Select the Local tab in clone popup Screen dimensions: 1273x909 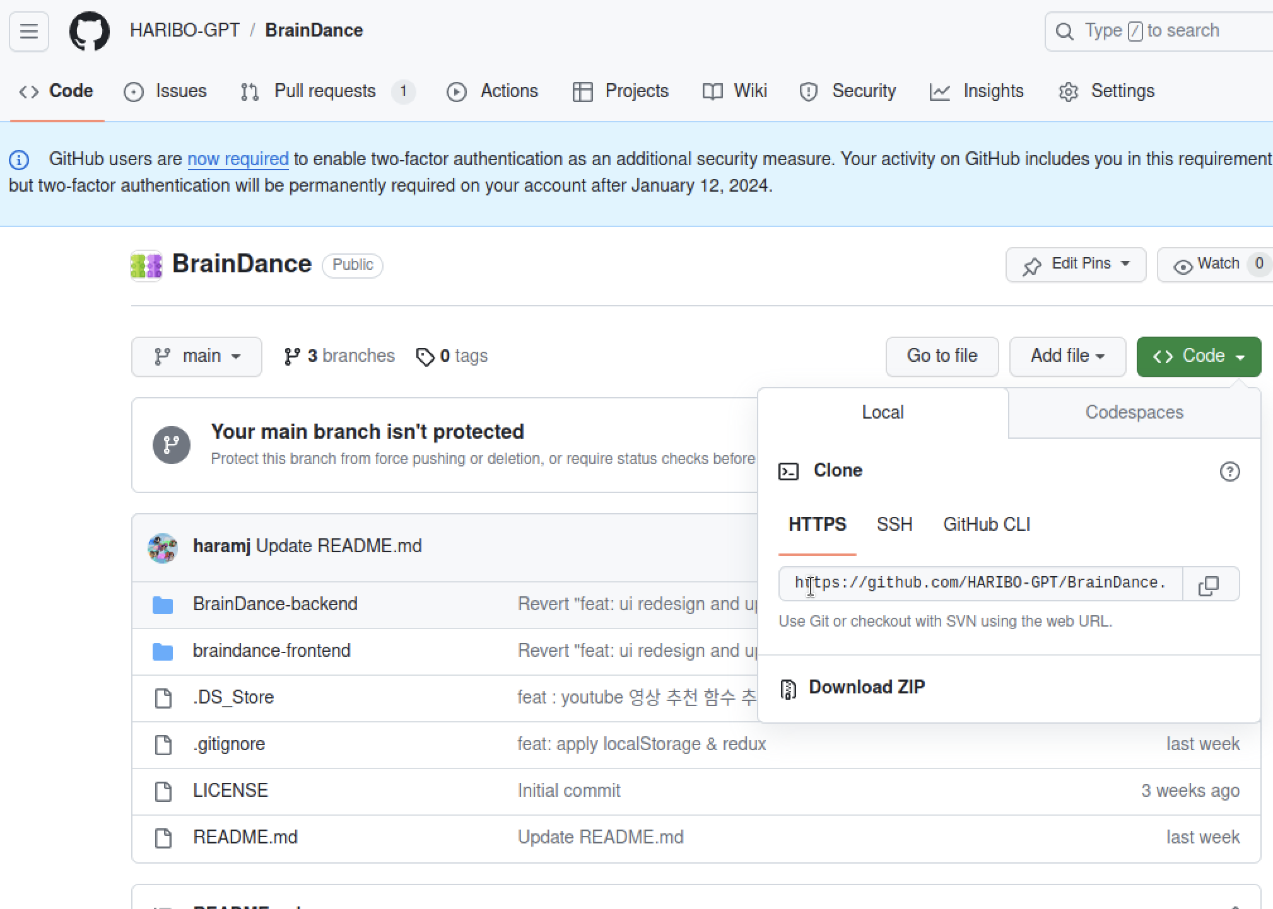[883, 413]
